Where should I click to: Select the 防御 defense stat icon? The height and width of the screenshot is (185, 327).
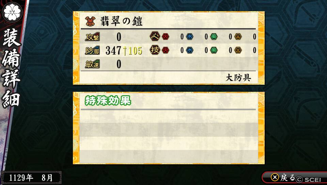pyautogui.click(x=92, y=50)
